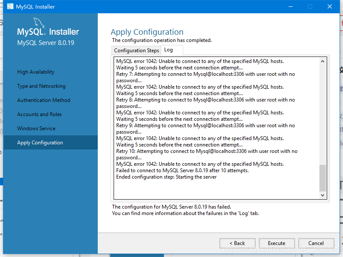Click the Back button
The image size is (343, 257).
(x=238, y=243)
